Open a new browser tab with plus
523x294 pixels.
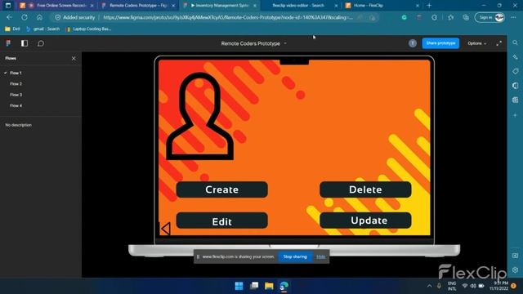pyautogui.click(x=429, y=6)
